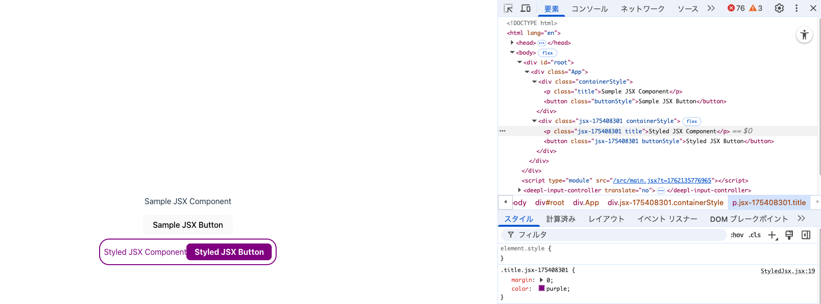
Task: Click the flex badge next to body
Action: pos(547,53)
